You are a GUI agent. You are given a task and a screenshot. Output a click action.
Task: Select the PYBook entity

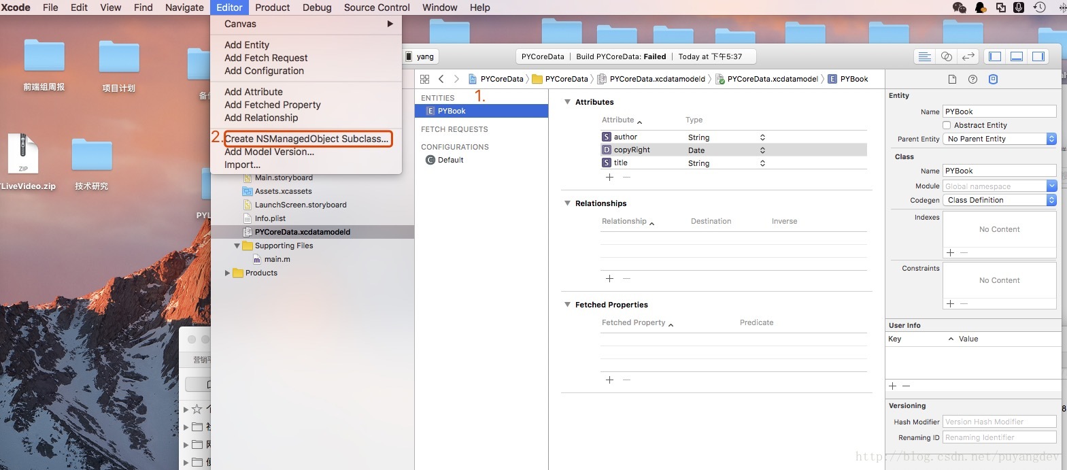coord(481,111)
